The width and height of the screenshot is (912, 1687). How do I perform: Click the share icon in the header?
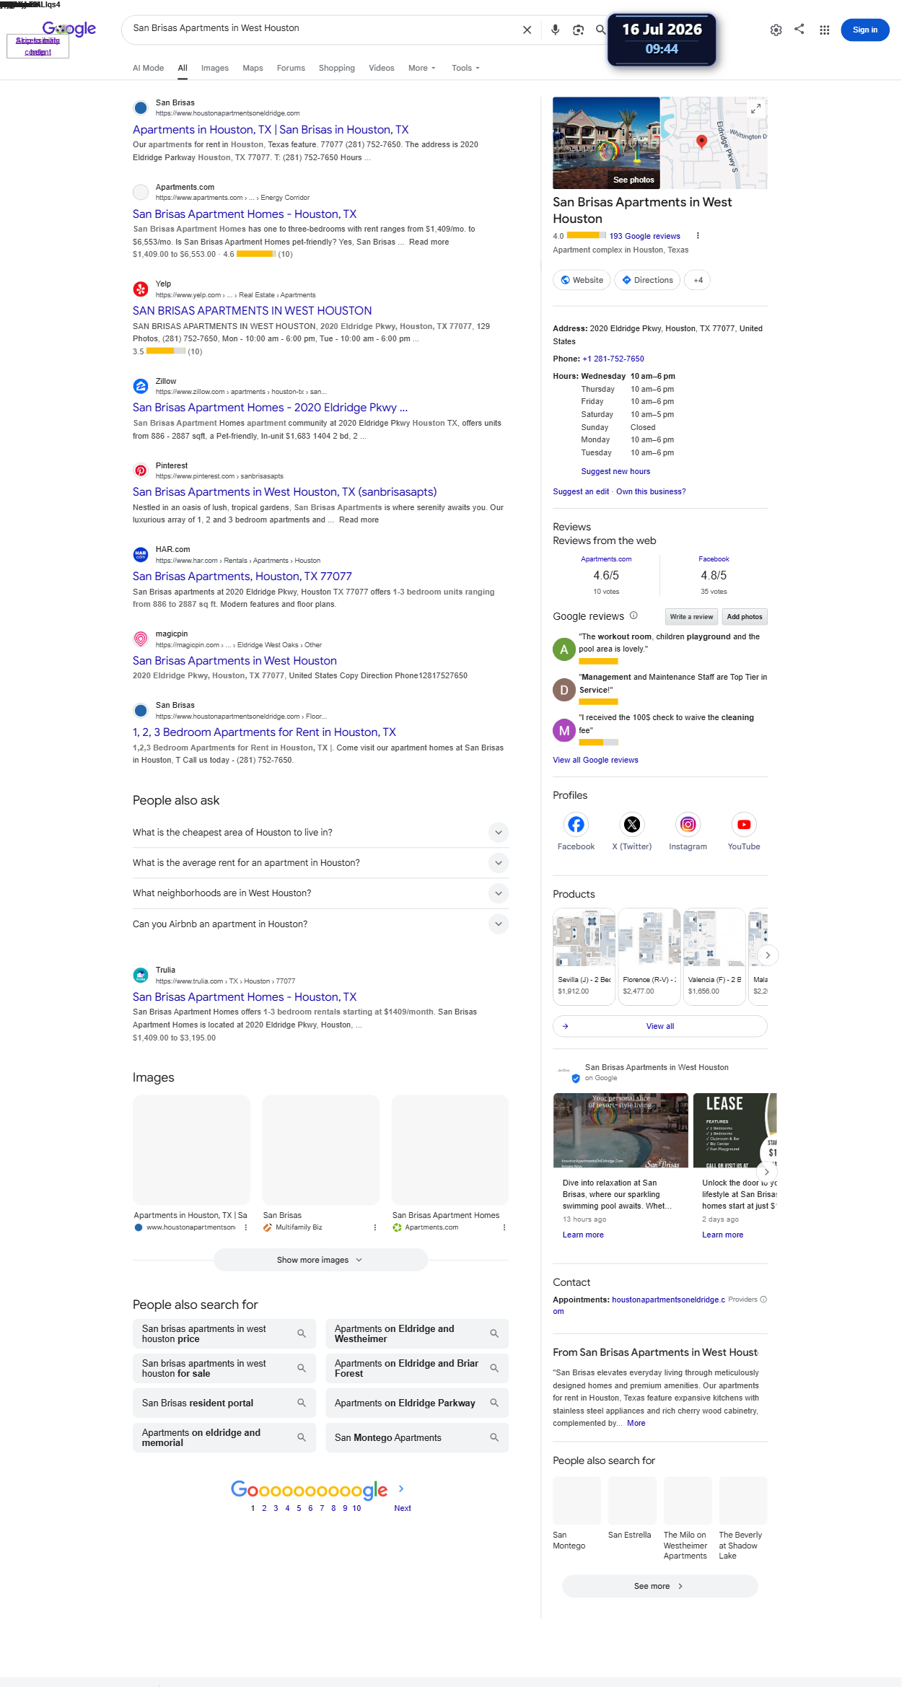point(799,29)
